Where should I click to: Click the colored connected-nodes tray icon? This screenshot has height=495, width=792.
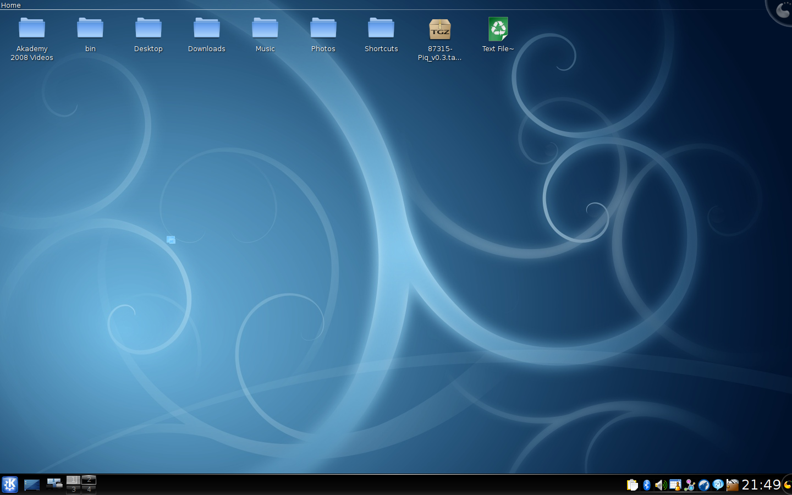click(x=690, y=485)
